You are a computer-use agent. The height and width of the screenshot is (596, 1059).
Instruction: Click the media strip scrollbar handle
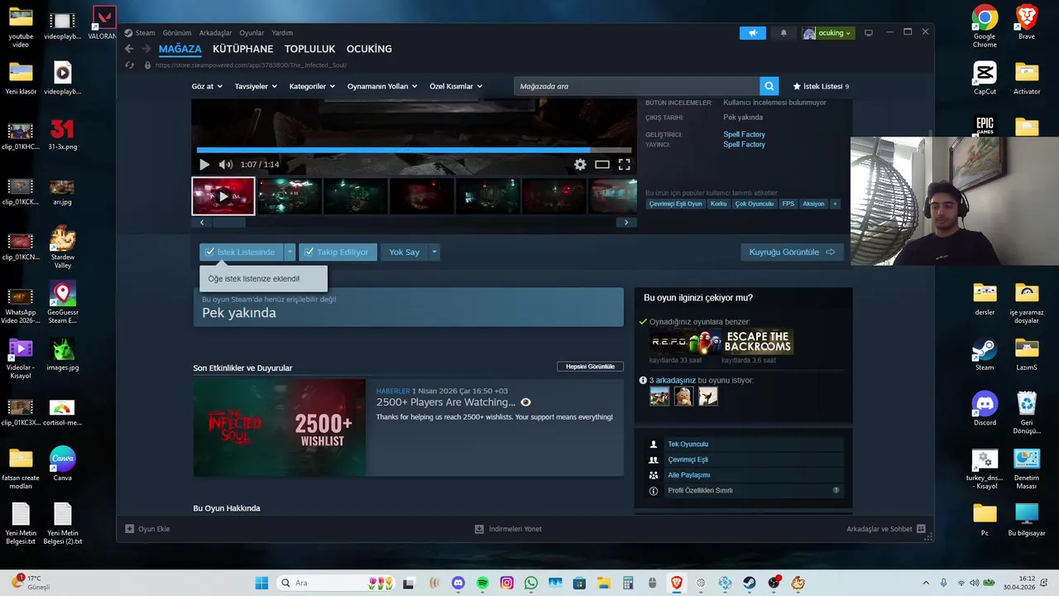pos(229,223)
